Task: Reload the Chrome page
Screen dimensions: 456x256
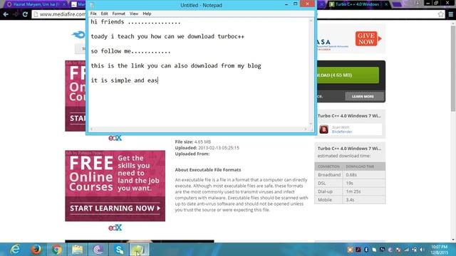Action: (25, 14)
